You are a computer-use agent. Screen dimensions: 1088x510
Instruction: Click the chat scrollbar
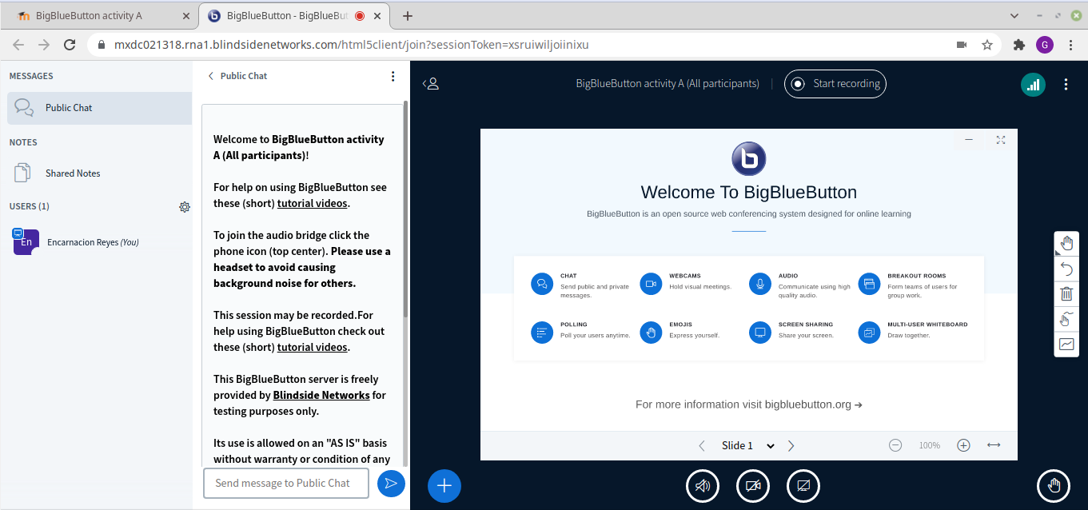coord(406,208)
